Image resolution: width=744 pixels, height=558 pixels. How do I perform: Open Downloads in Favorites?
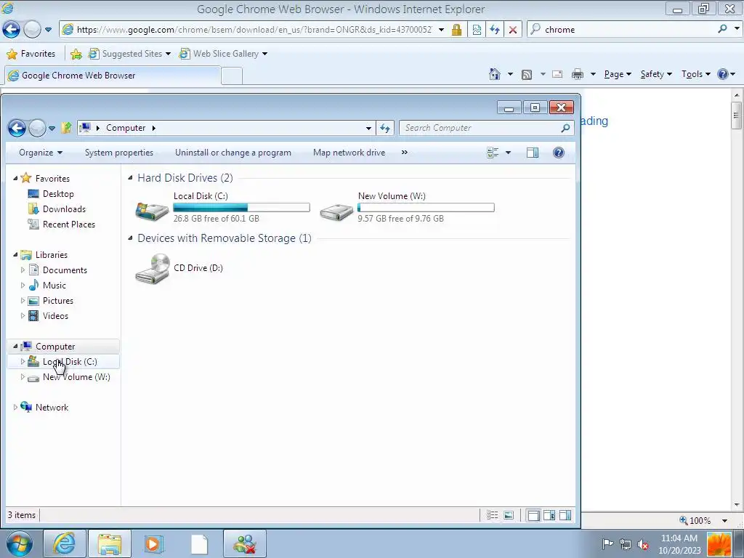[64, 209]
